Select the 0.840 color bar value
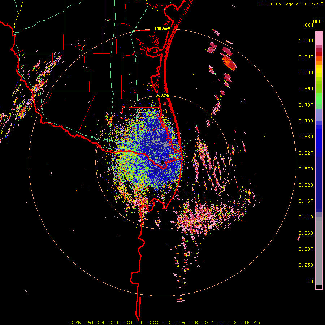 tap(306, 89)
